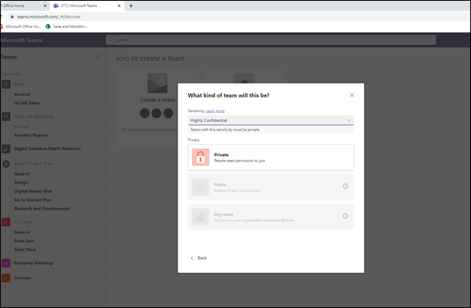Click the Mark 8 Project Team name
The width and height of the screenshot is (471, 308).
click(34, 164)
